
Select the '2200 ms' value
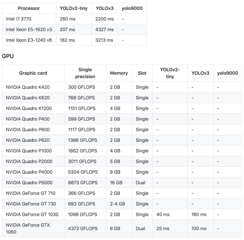point(104,19)
